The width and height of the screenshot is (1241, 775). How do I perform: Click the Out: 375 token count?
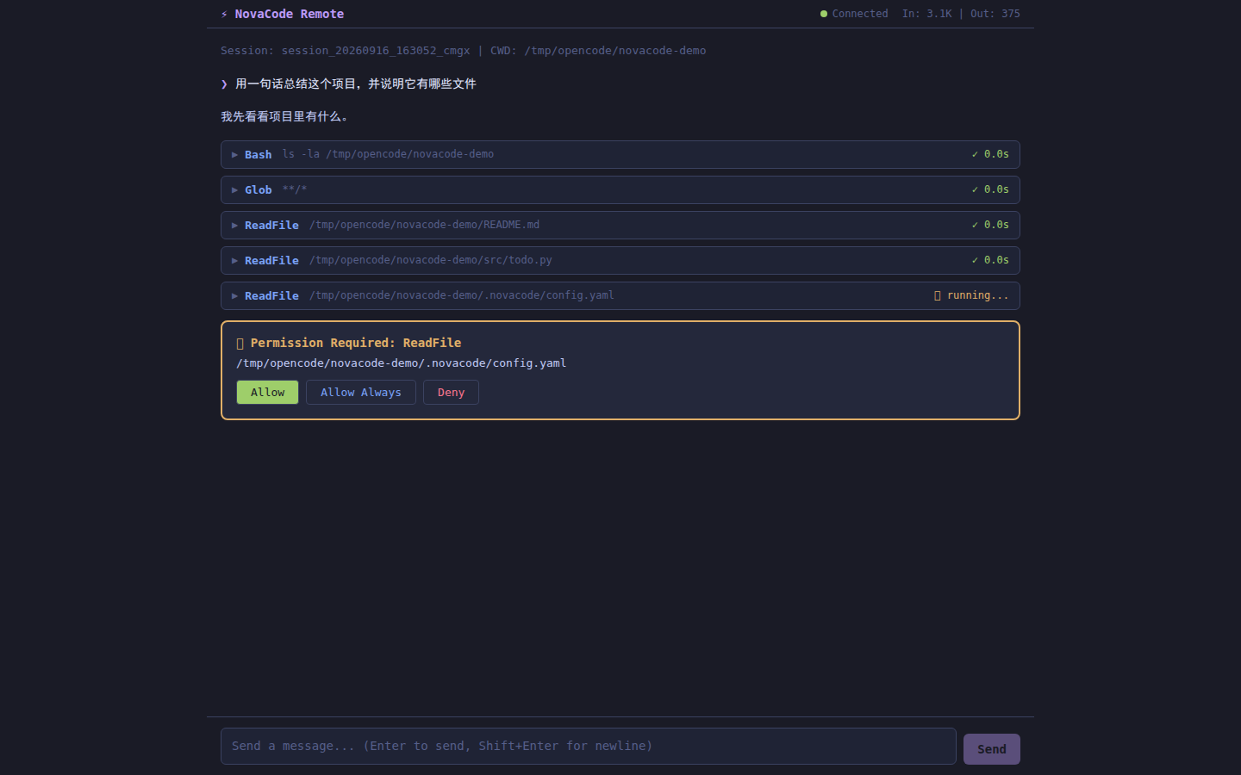(x=995, y=14)
